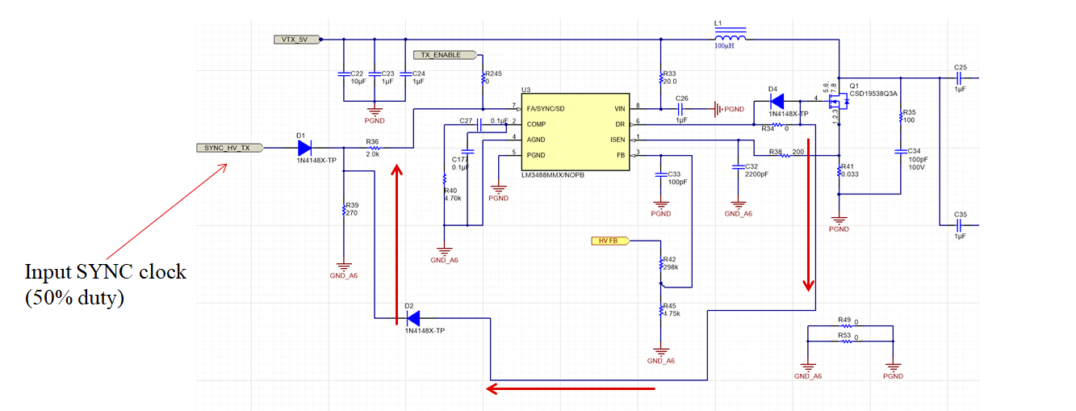Screen dimensions: 1076x411
Task: Select the D1 diode symbol
Action: [304, 148]
